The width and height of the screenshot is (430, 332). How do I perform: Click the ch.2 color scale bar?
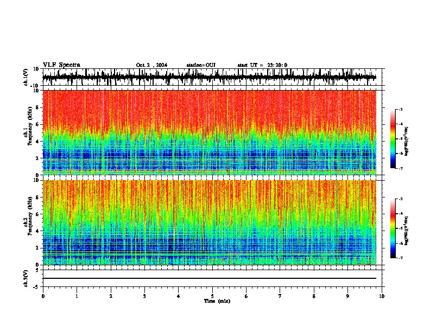pyautogui.click(x=393, y=228)
